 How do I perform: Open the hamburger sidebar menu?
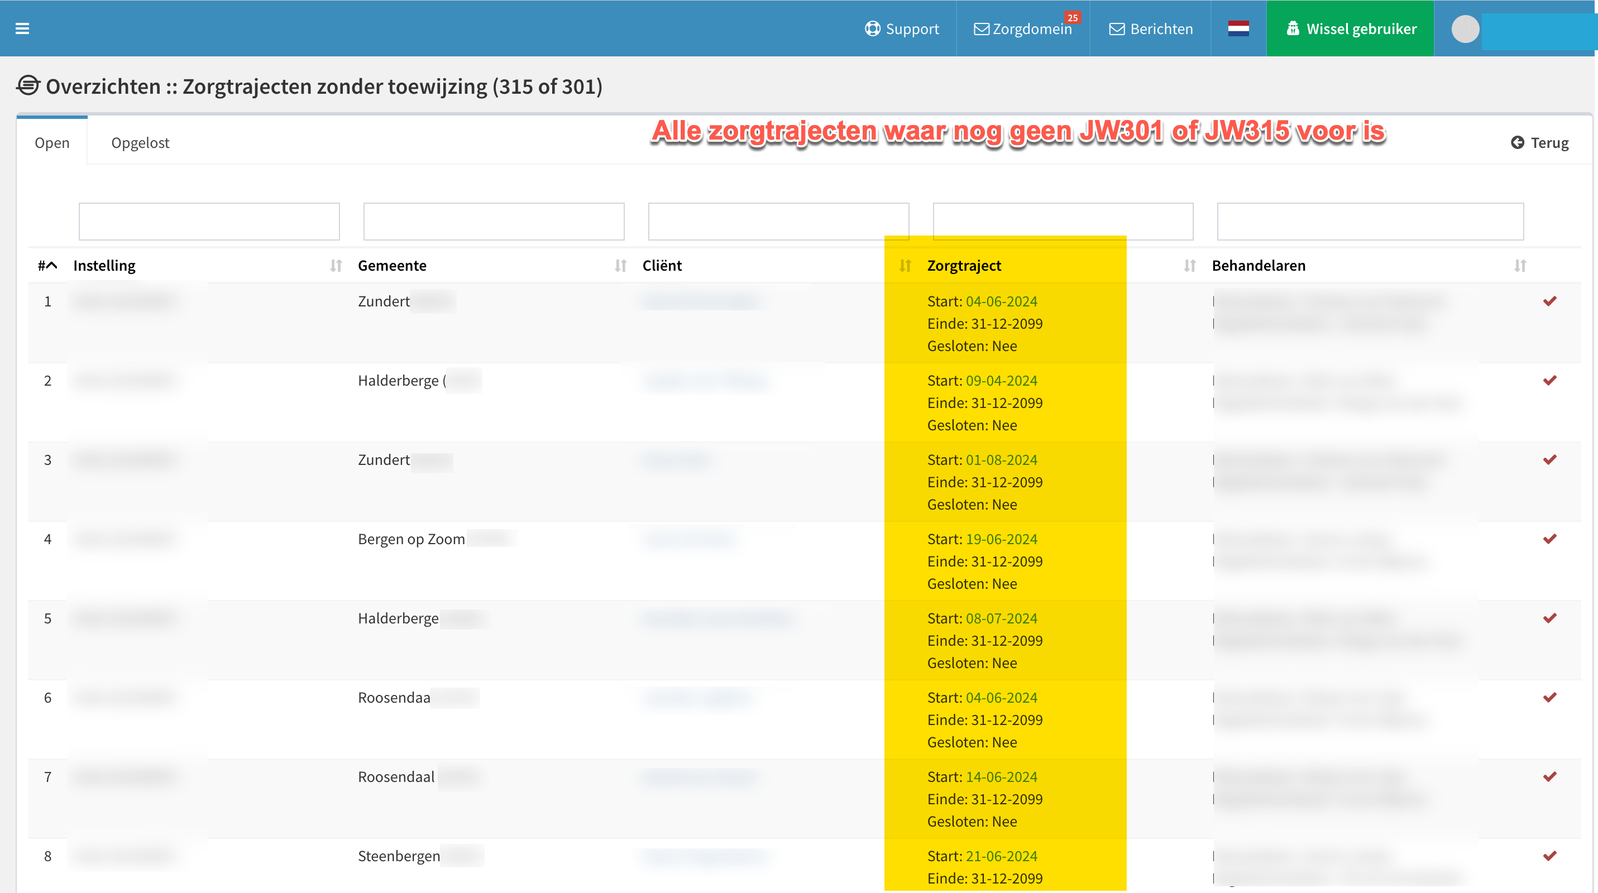[22, 28]
